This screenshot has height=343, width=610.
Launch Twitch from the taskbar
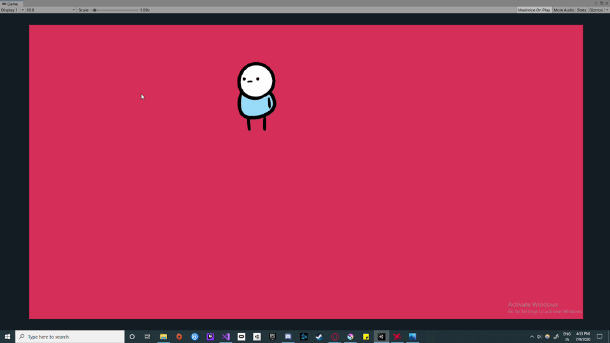210,337
